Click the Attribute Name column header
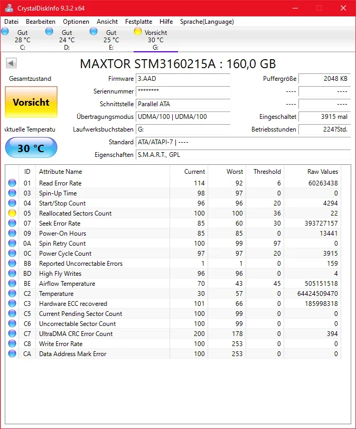356x429 pixels. tap(61, 172)
